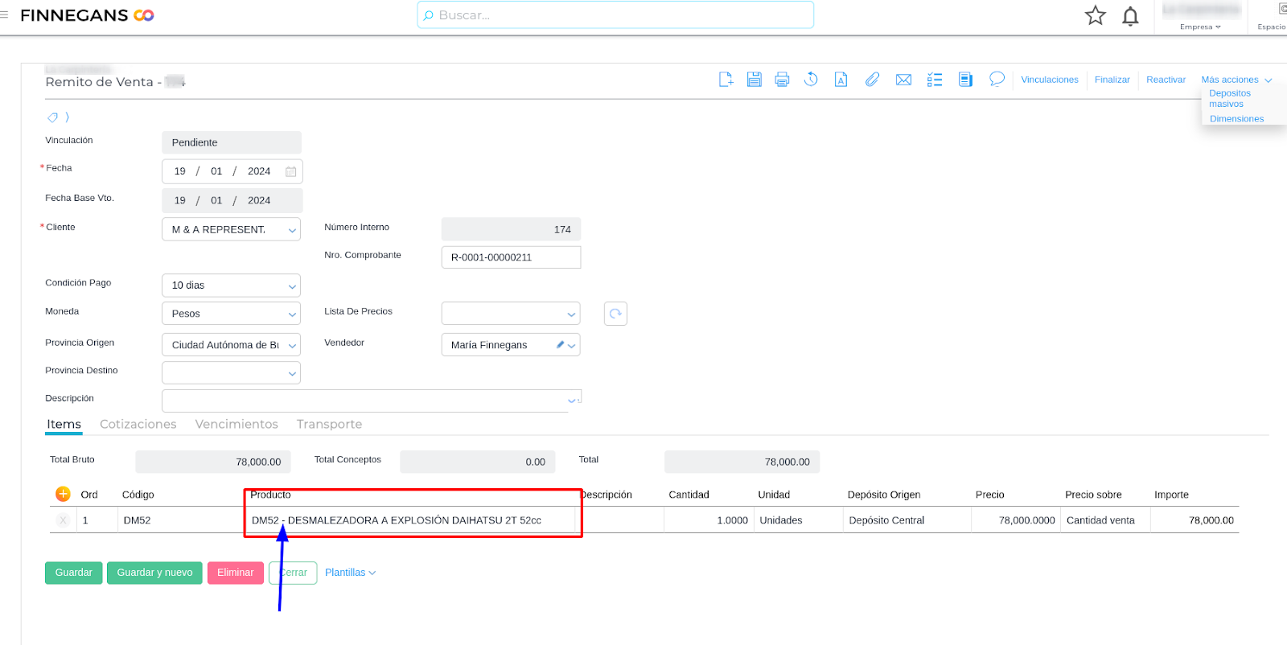Click the paperclip attachments icon
1287x645 pixels.
[x=872, y=80]
